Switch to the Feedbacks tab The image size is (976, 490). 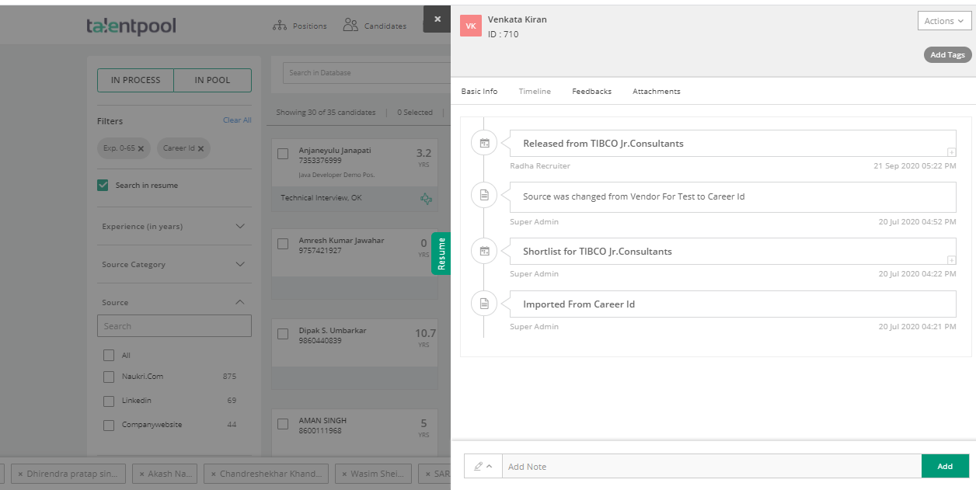coord(591,91)
